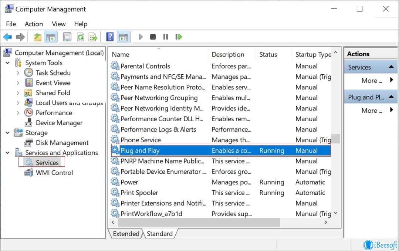Click the Refresh toolbar icon
Viewport: 399px width, 251px height.
click(x=80, y=37)
